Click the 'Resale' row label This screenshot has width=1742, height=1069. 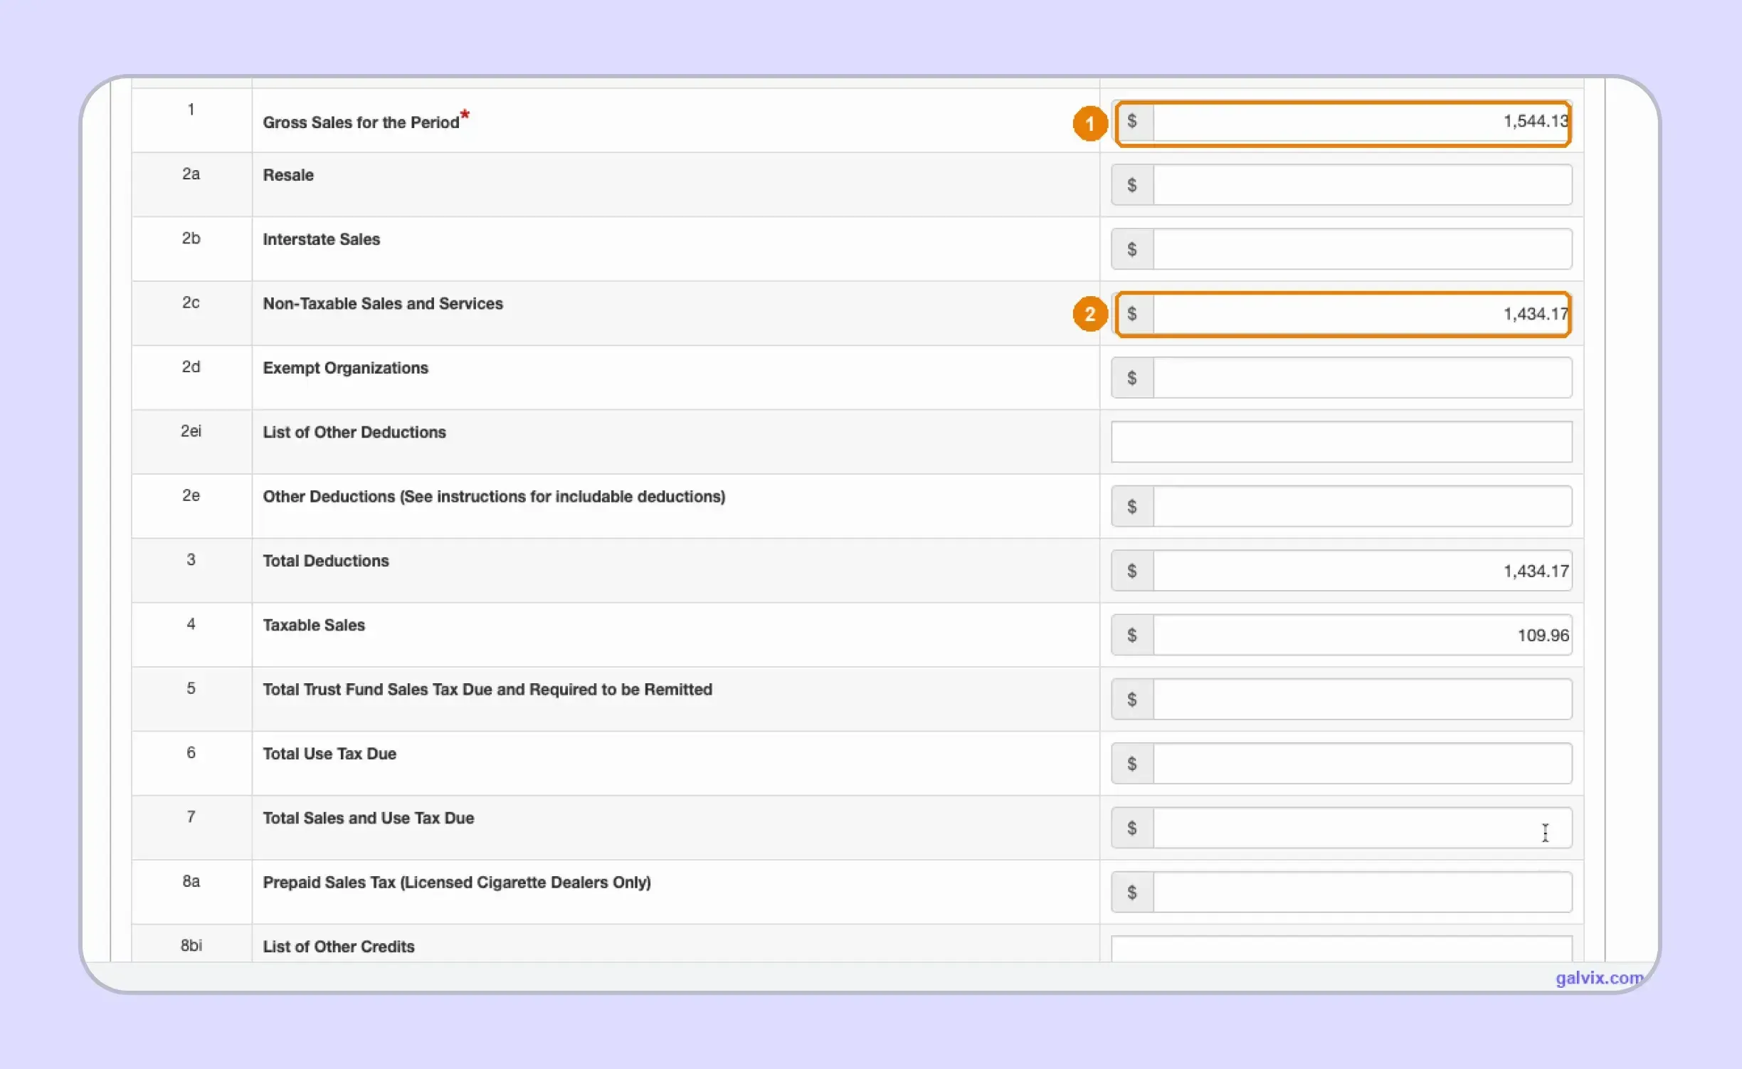[288, 175]
